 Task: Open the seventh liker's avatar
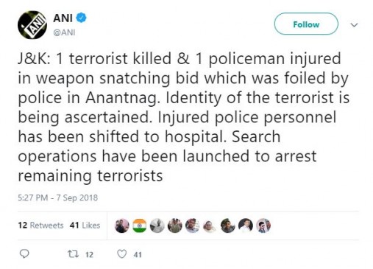coord(228,226)
